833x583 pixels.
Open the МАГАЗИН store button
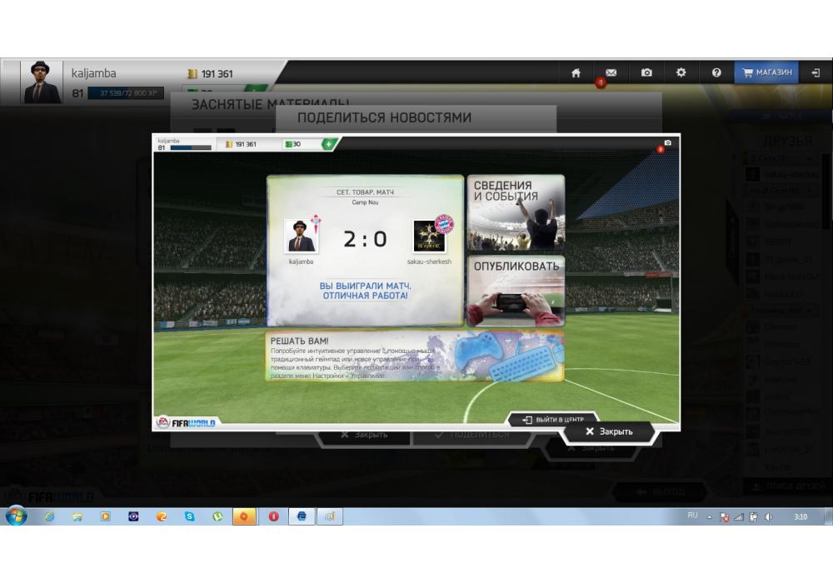pos(766,72)
